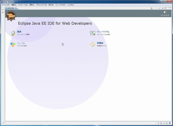Screen dimensions: 173x126
Task: Open the ファイル(F) menu
Action: (6, 5)
